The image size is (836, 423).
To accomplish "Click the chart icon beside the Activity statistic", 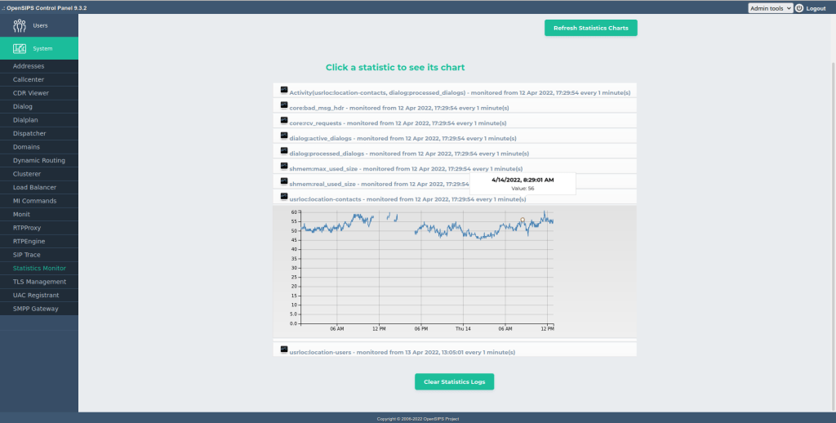I will 284,90.
